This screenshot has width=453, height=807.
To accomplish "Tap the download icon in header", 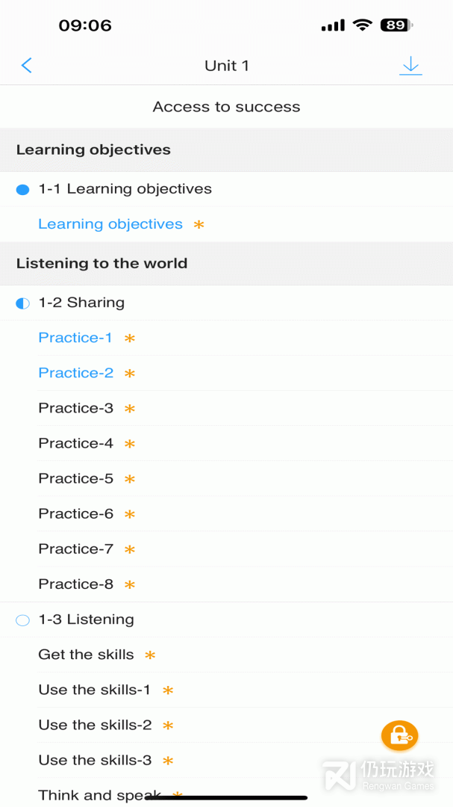I will [x=410, y=66].
